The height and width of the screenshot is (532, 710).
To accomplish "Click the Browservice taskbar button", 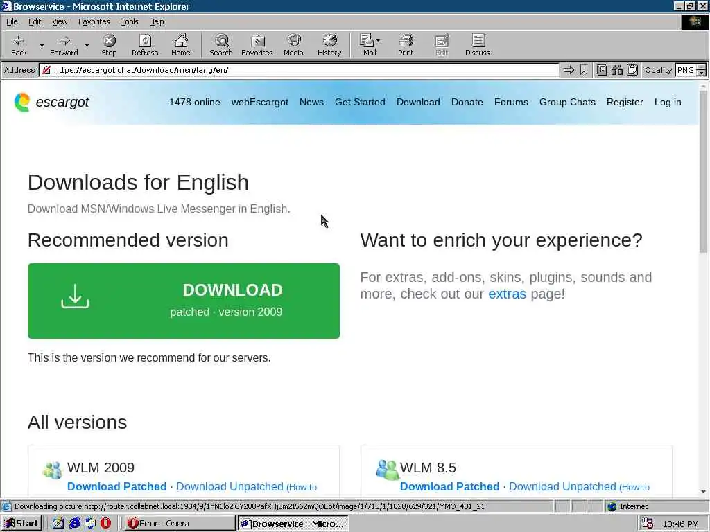I will click(293, 524).
